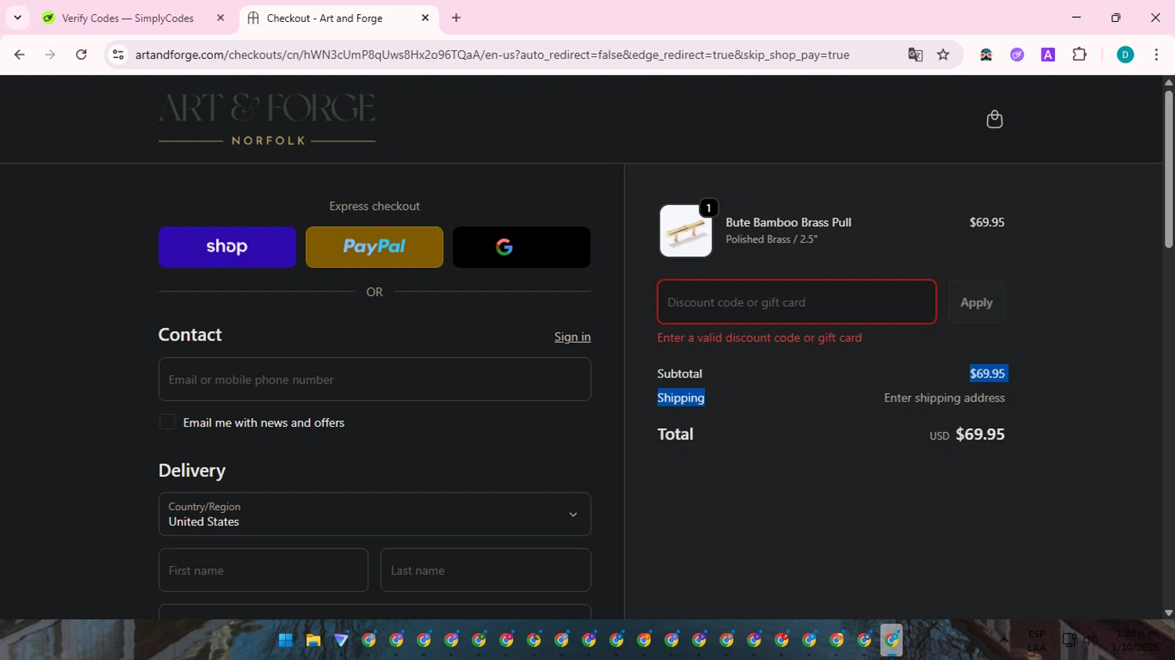1175x660 pixels.
Task: Click the 'Contact' section heading
Action: click(x=190, y=335)
